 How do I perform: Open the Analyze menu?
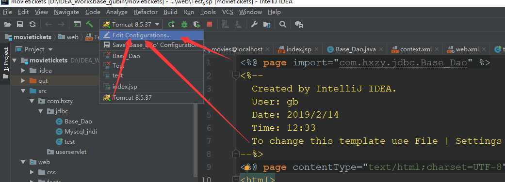[x=117, y=12]
